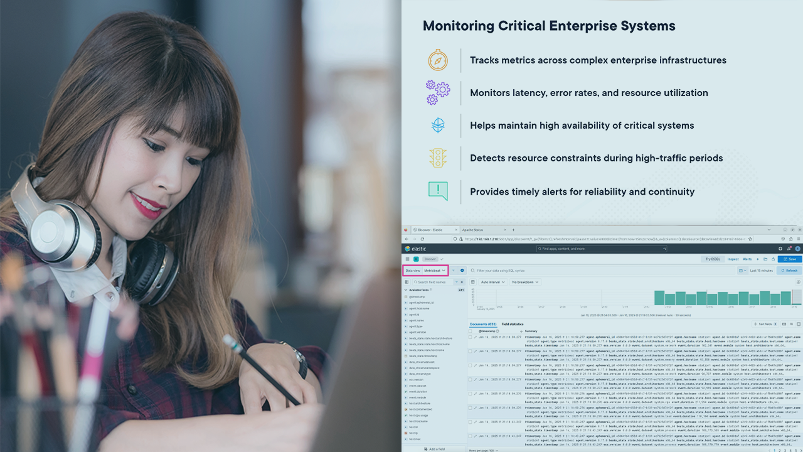Expand the No breakdown dropdown
This screenshot has width=803, height=452.
pyautogui.click(x=525, y=282)
